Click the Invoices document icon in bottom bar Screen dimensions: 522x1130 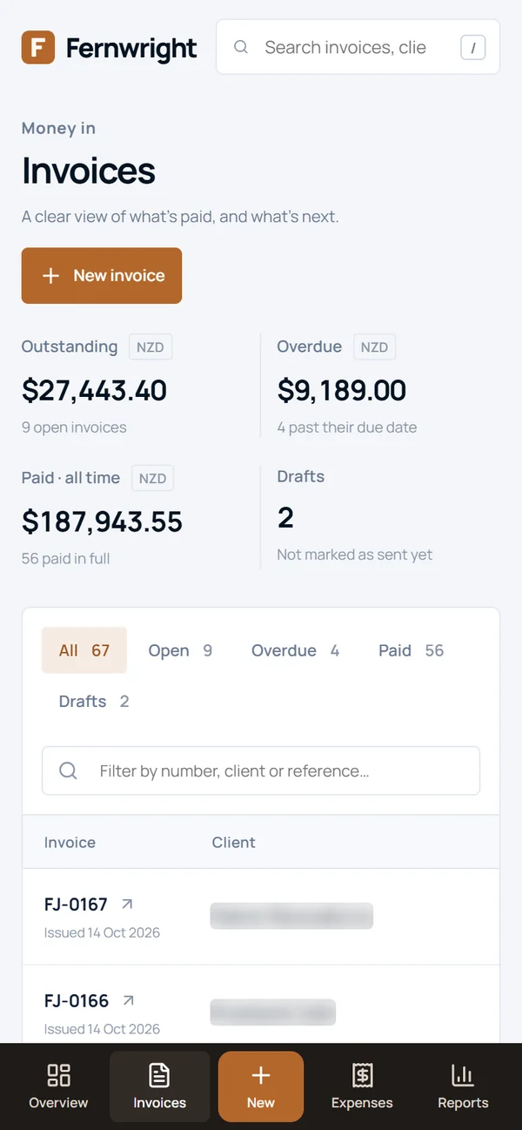click(x=159, y=1075)
